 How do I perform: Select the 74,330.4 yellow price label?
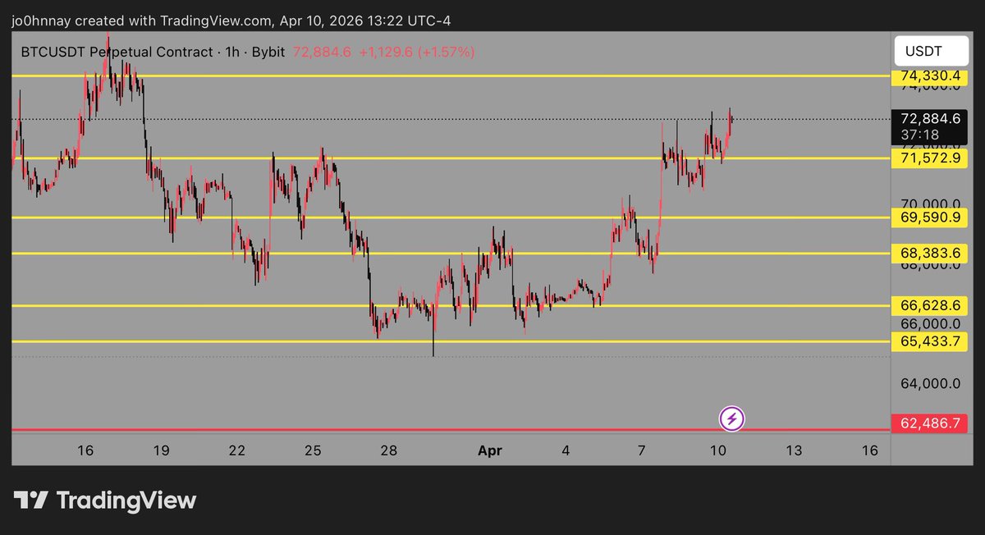[x=930, y=75]
